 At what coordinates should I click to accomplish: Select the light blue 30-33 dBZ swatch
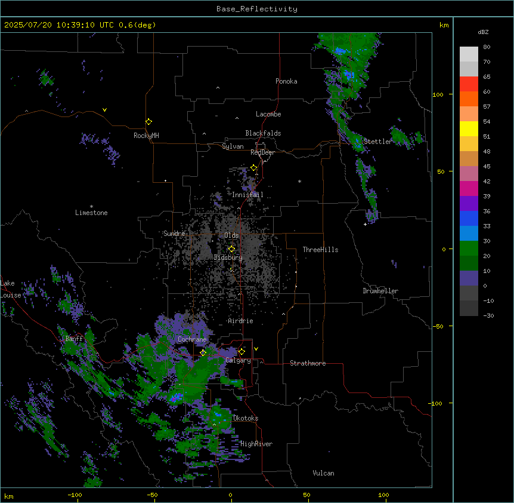click(469, 234)
